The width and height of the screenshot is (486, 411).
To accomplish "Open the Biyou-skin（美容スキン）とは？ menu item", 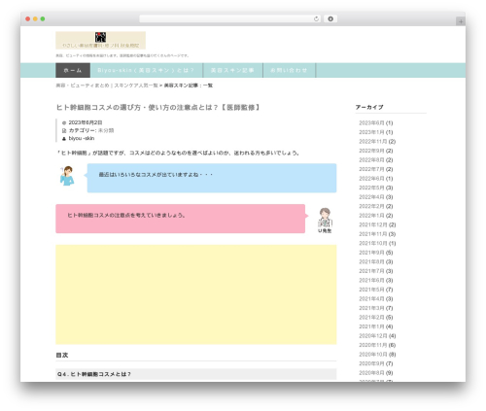I will click(146, 70).
